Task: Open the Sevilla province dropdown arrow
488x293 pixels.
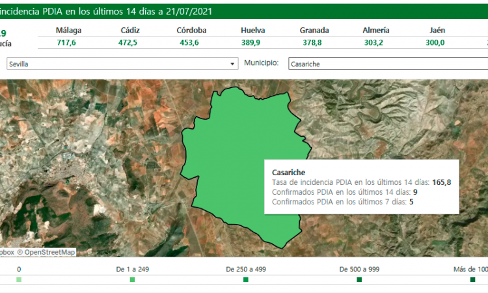Action: (233, 64)
